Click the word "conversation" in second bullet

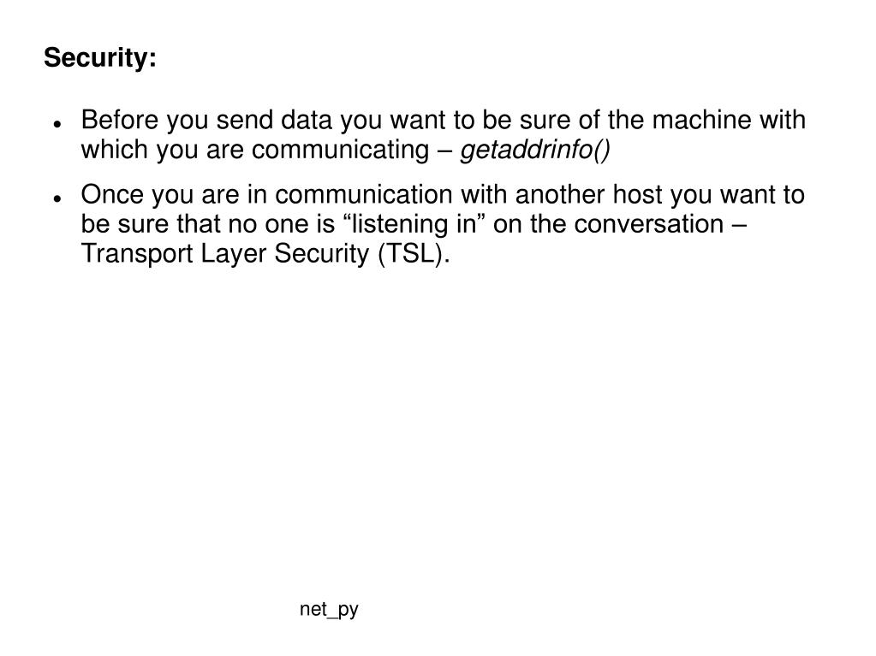point(648,224)
